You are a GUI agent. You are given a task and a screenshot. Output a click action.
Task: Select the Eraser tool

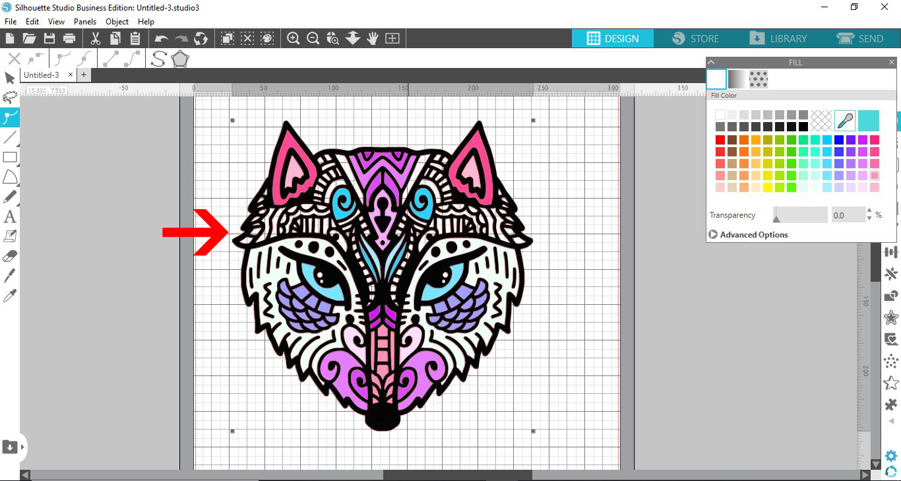10,256
